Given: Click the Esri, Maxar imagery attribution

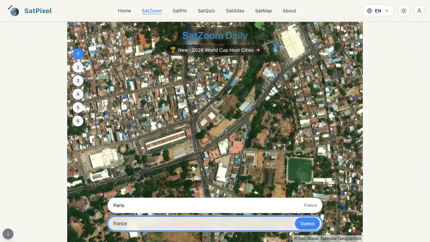Looking at the screenshot, I should click(328, 239).
